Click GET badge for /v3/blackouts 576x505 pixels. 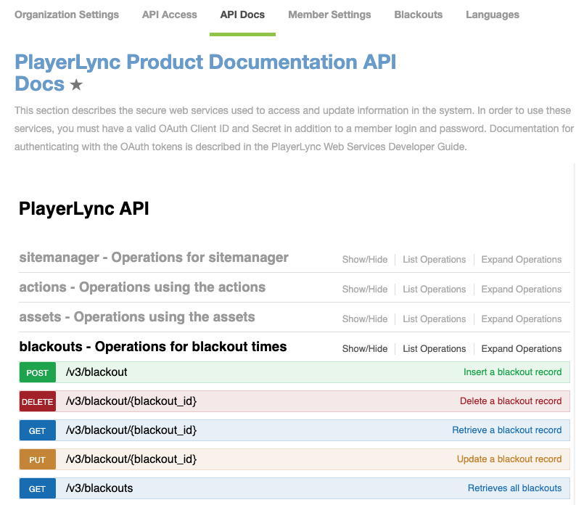tap(38, 488)
